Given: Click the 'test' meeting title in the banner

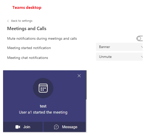Looking at the screenshot, I should point(43,106).
